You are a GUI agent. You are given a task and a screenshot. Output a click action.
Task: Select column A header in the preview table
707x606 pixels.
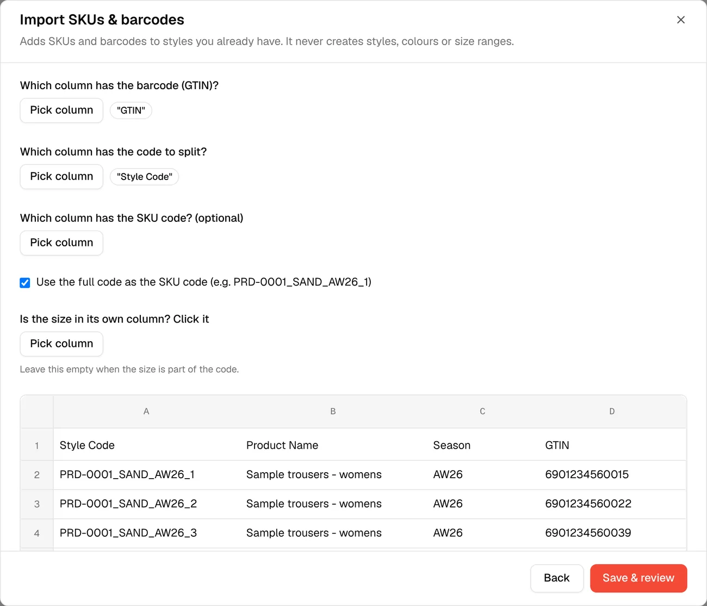coord(146,412)
